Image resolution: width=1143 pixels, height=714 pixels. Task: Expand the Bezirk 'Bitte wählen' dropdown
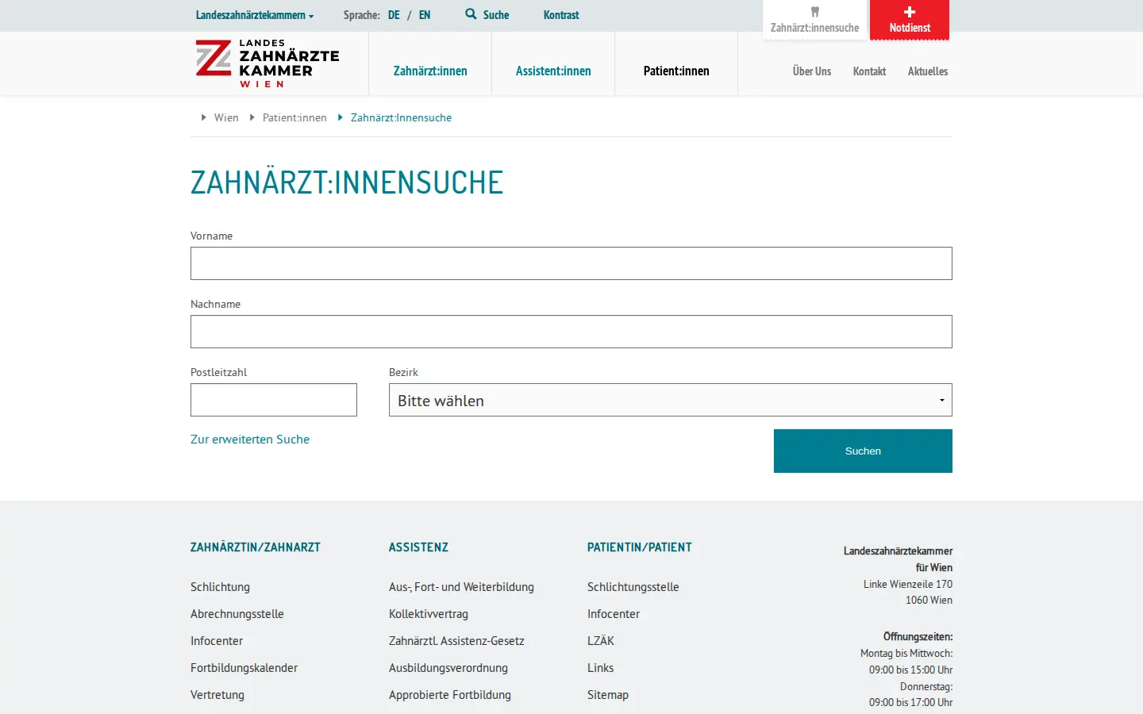point(671,400)
